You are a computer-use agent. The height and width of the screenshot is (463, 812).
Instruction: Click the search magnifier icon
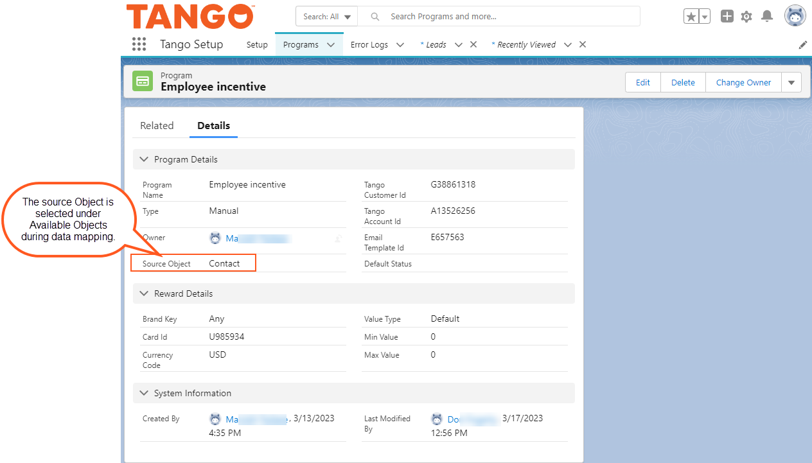coord(375,15)
